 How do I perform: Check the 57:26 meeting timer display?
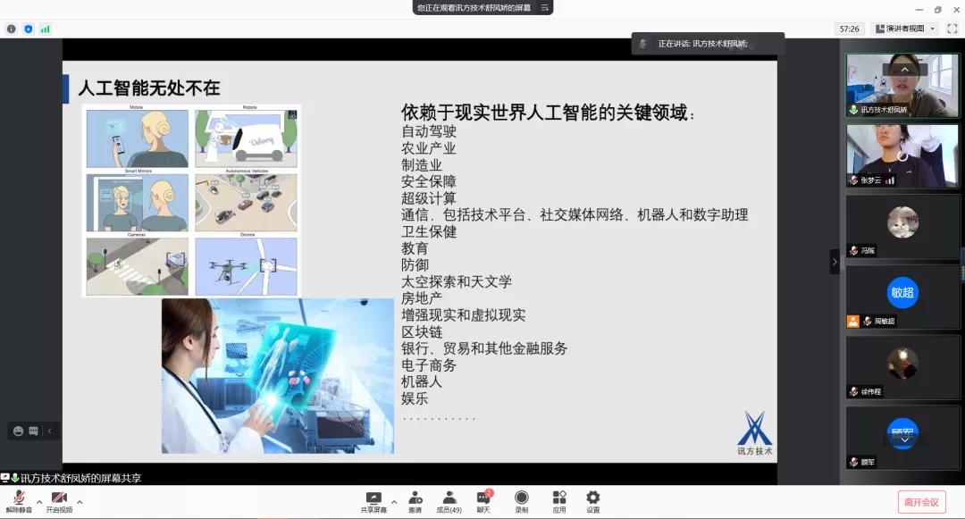[849, 28]
